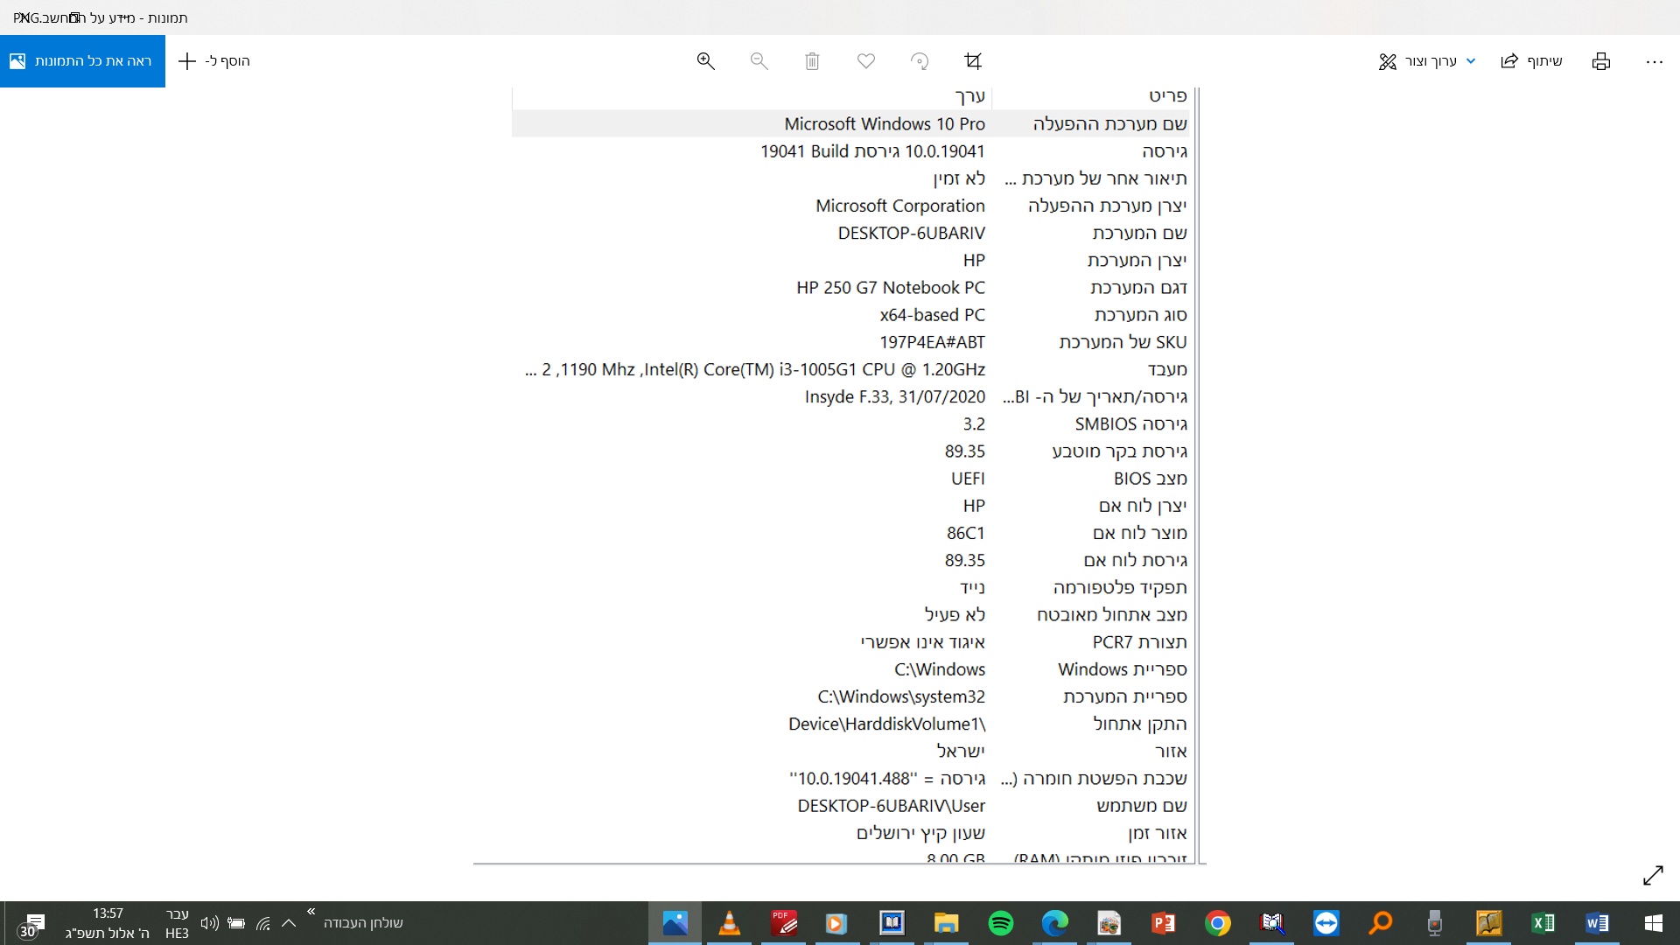1680x945 pixels.
Task: Click the Wi-Fi network tray icon
Action: point(262,923)
